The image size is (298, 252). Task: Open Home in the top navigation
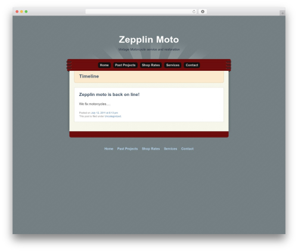(x=104, y=65)
